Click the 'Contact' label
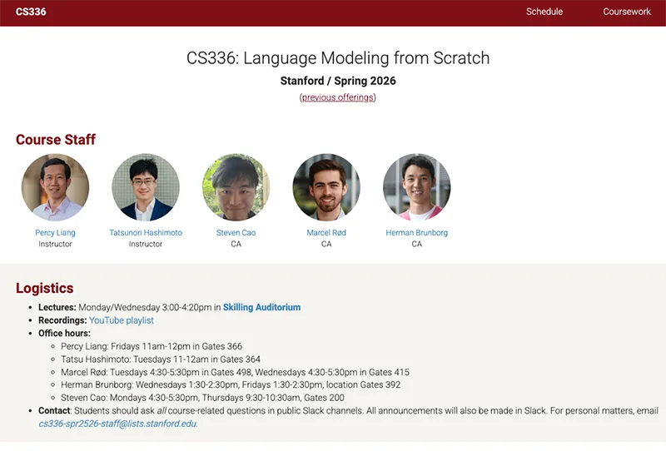Image resolution: width=666 pixels, height=451 pixels. (x=54, y=411)
